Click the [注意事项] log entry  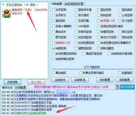[x=51, y=99]
